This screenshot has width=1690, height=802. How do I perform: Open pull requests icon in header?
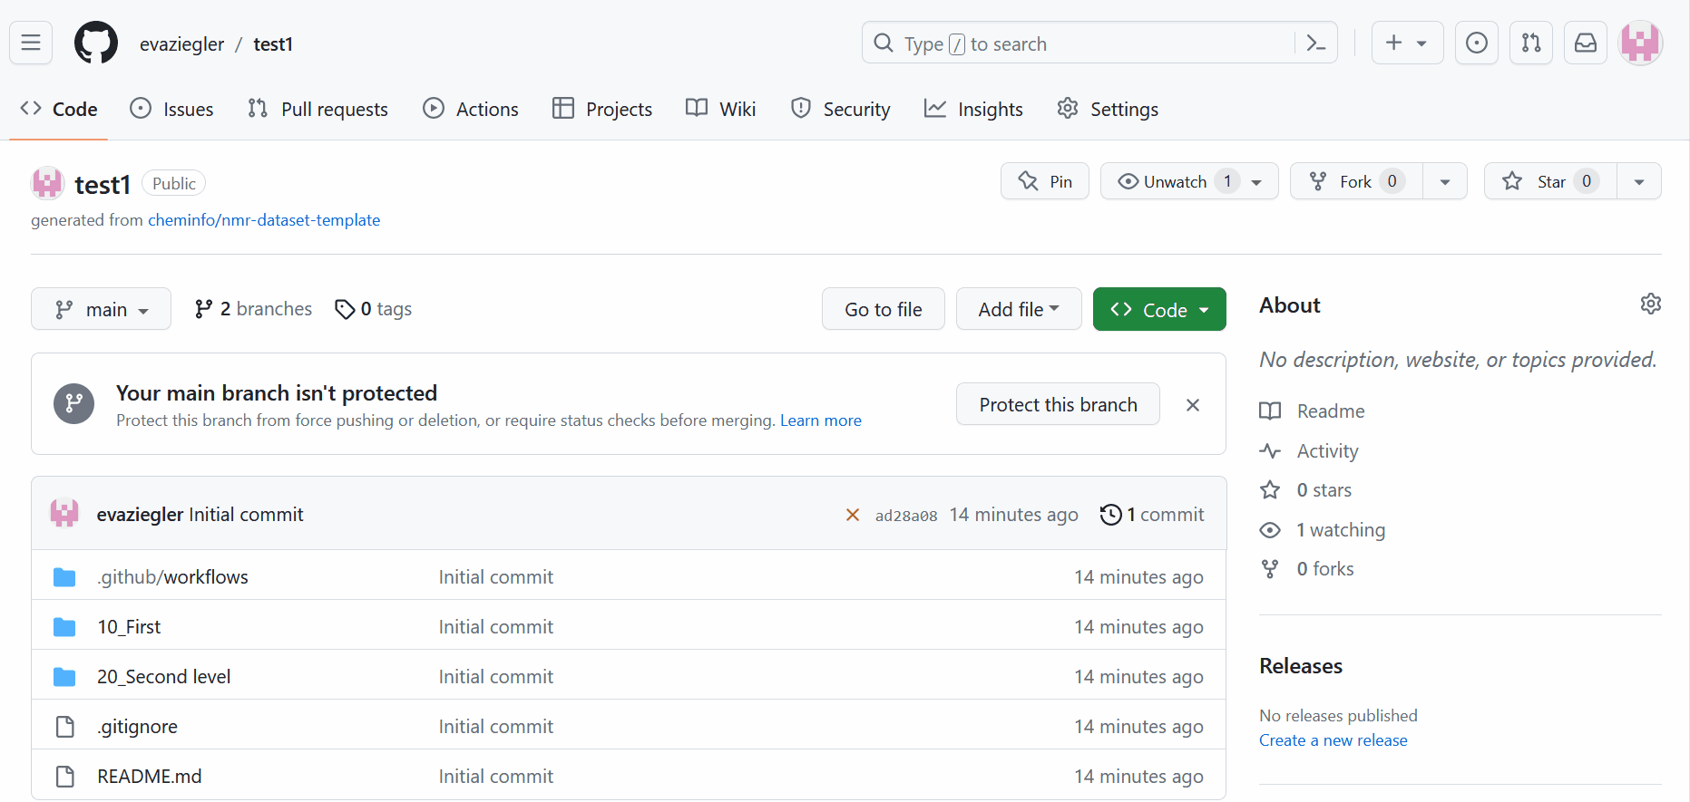[x=1530, y=43]
